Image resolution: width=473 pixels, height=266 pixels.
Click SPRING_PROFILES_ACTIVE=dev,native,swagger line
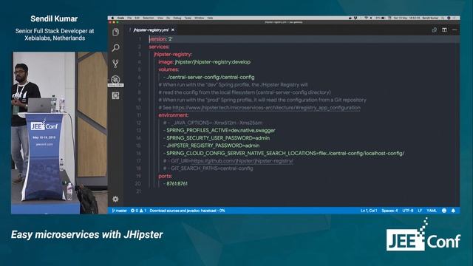click(x=220, y=130)
